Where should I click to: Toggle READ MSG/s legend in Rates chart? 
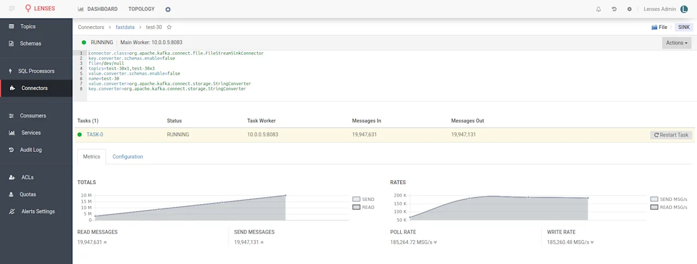(x=669, y=207)
